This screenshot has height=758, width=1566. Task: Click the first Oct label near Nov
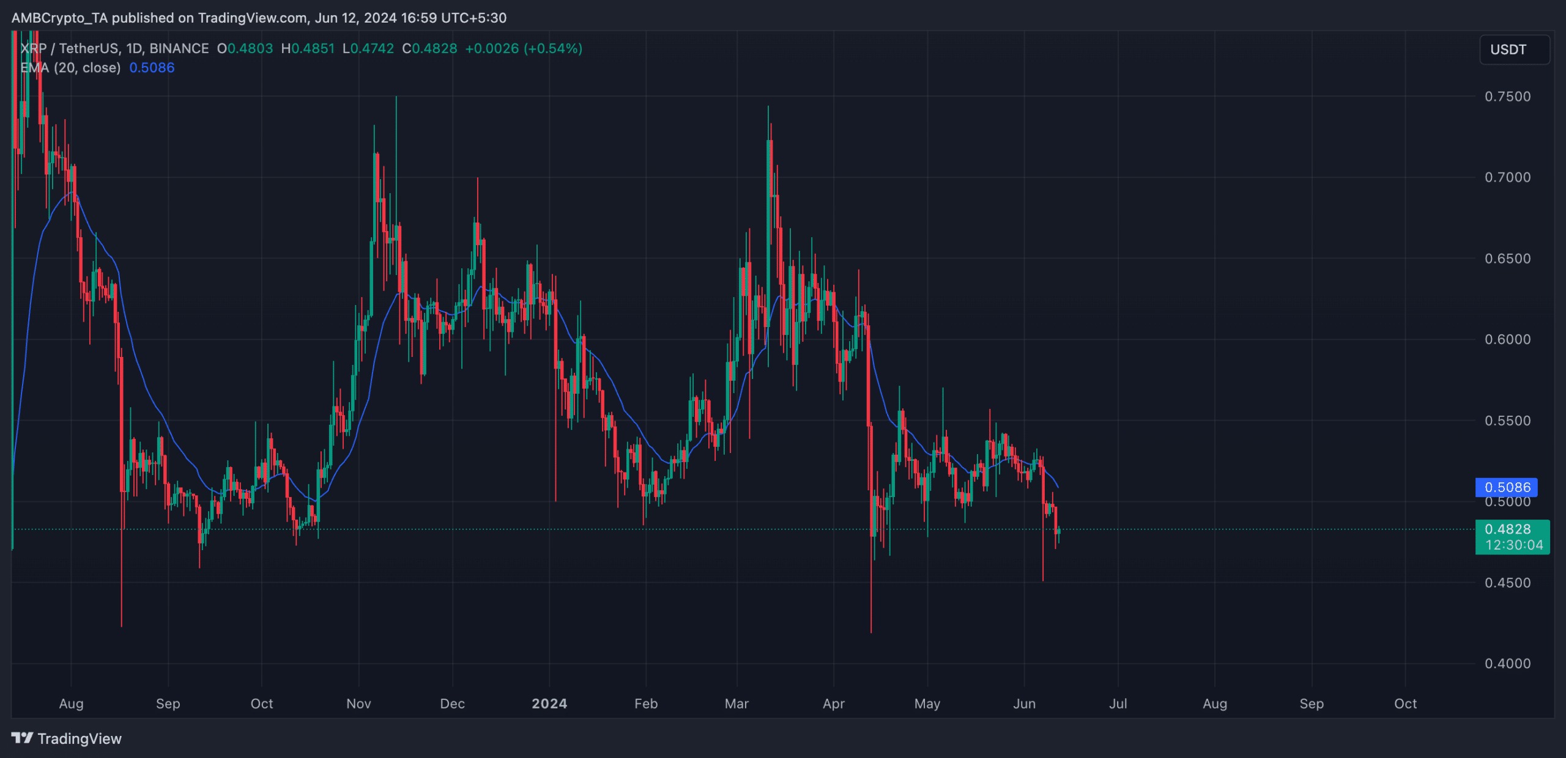[262, 704]
